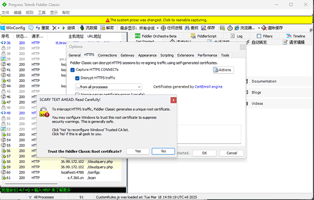Open the 规则 menu

pos(29,13)
